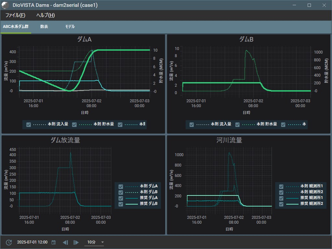This screenshot has height=249, width=332.
Task: Open the 10分 time interval dropdown
Action: click(95, 242)
